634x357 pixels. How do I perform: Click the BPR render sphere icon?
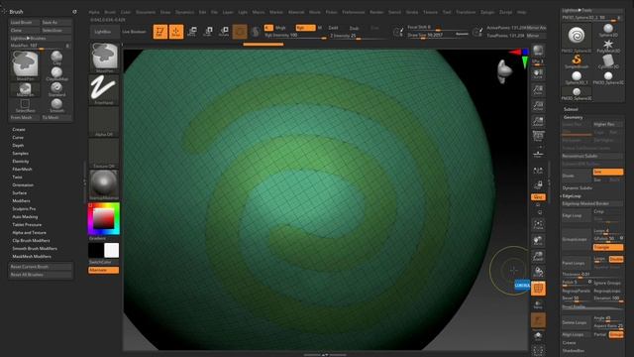(538, 51)
